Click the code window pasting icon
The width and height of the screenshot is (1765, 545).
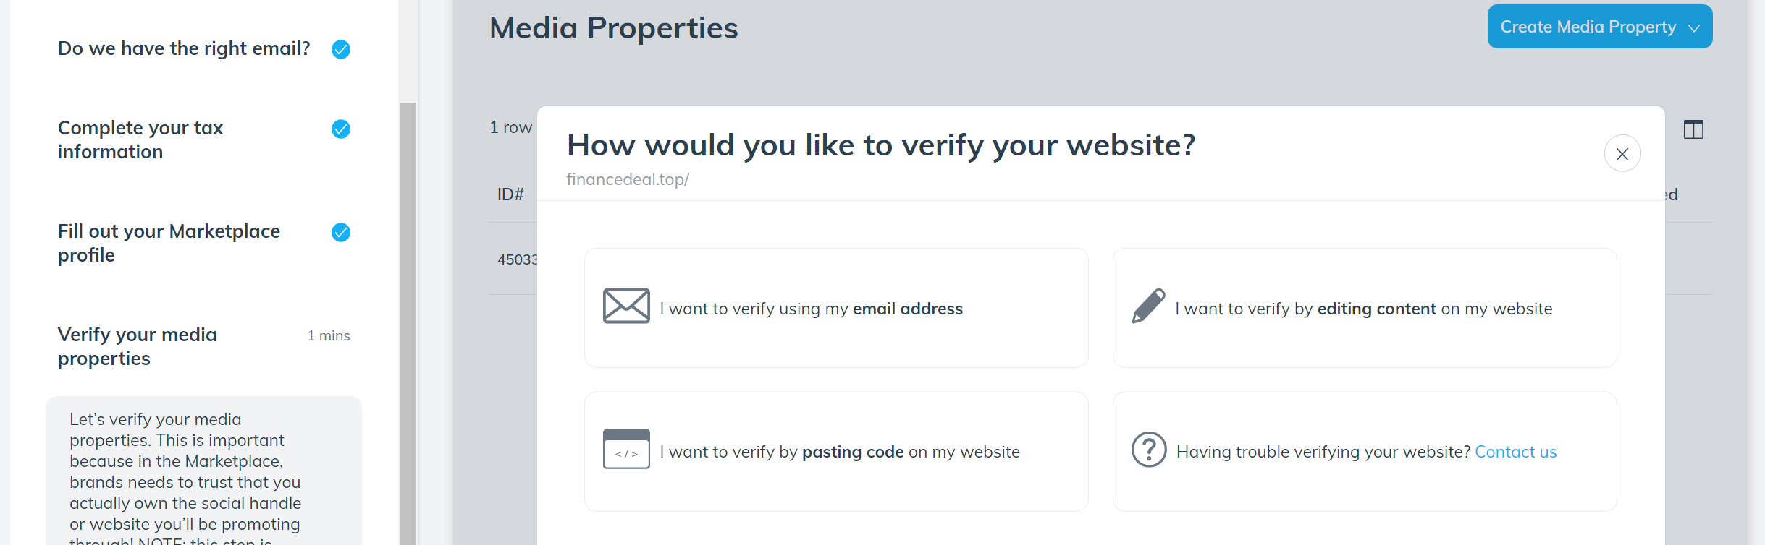pos(626,450)
